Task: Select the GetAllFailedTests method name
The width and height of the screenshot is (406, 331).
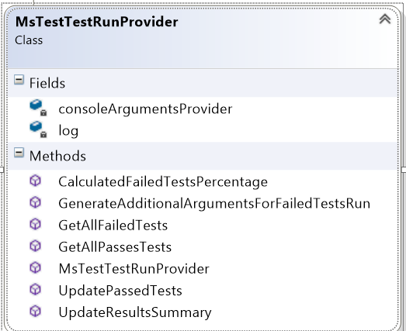Action: coord(113,226)
